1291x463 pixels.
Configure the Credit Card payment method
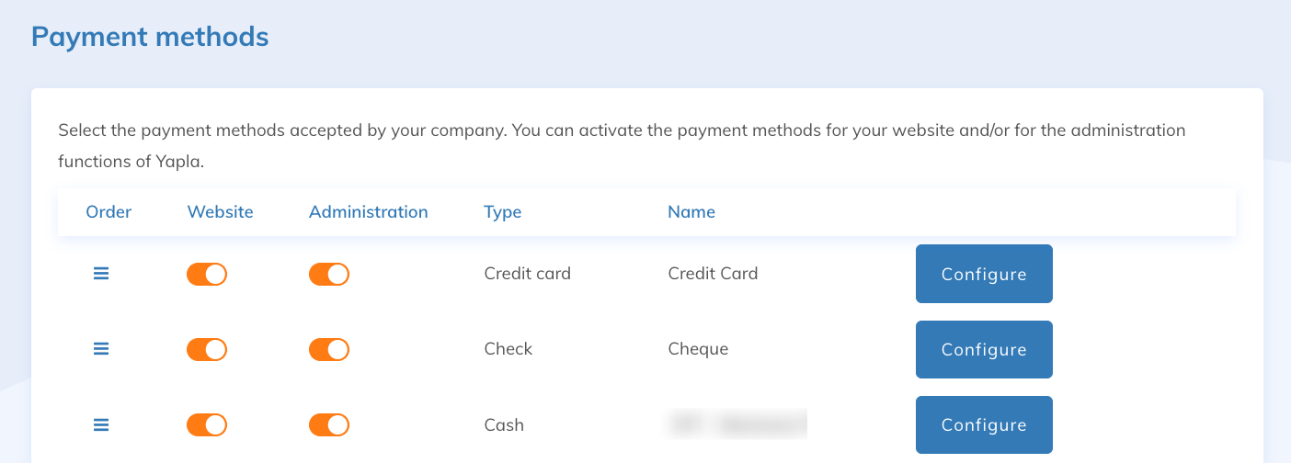[984, 274]
